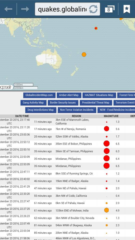This screenshot has width=135, height=240.
Task: Select '7km W of Nereju, Romania' entry
Action: click(71, 129)
